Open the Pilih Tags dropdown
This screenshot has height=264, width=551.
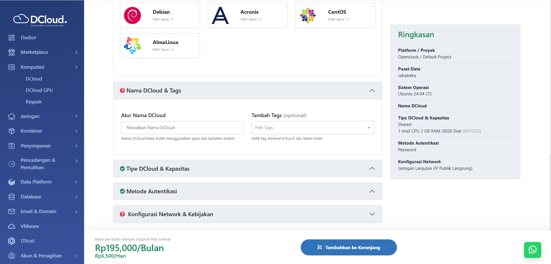pos(313,128)
